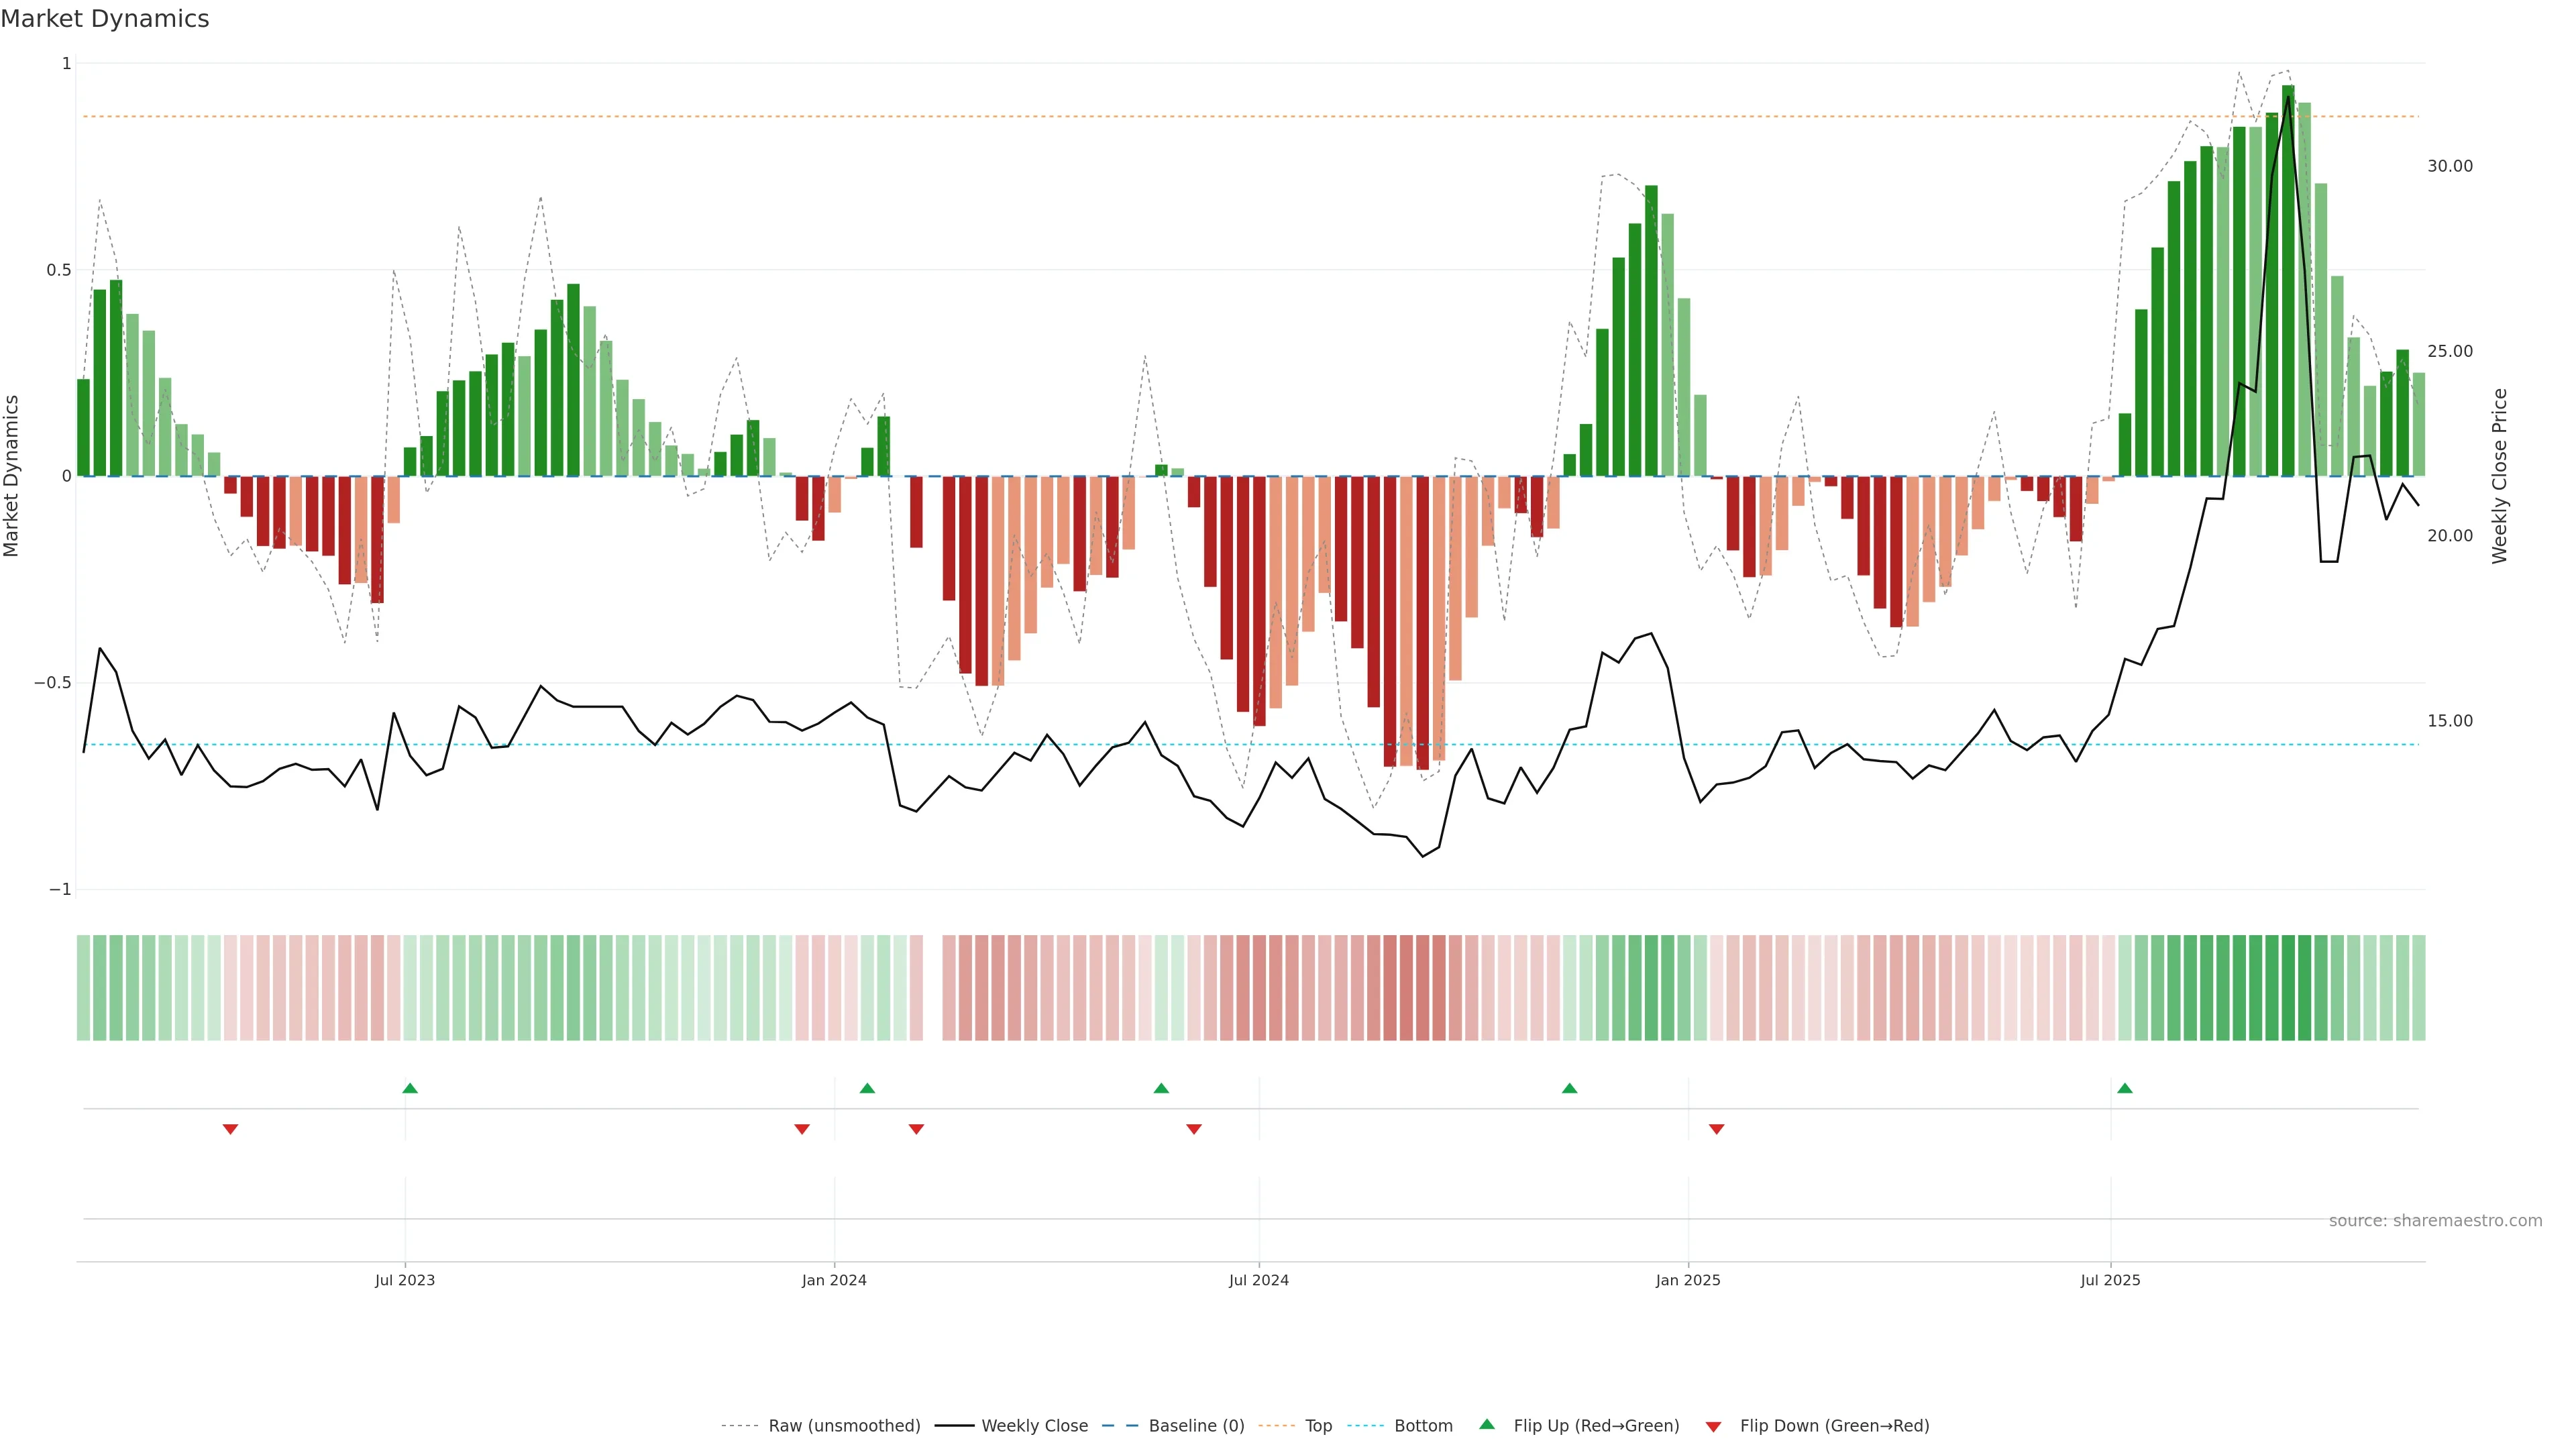Click the Flip Down marker just before Jan 2024

coord(802,1129)
